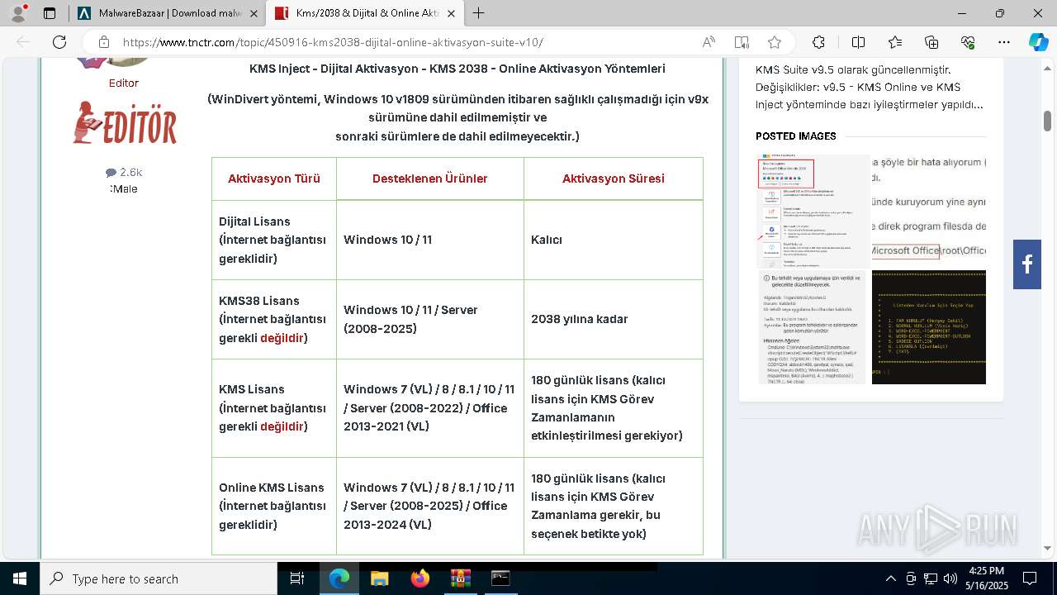View site information lock icon
The image size is (1057, 595).
point(104,42)
